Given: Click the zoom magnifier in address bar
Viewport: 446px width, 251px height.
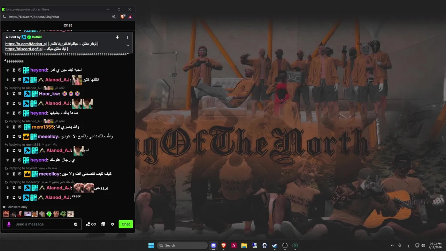Looking at the screenshot, I should (x=114, y=17).
